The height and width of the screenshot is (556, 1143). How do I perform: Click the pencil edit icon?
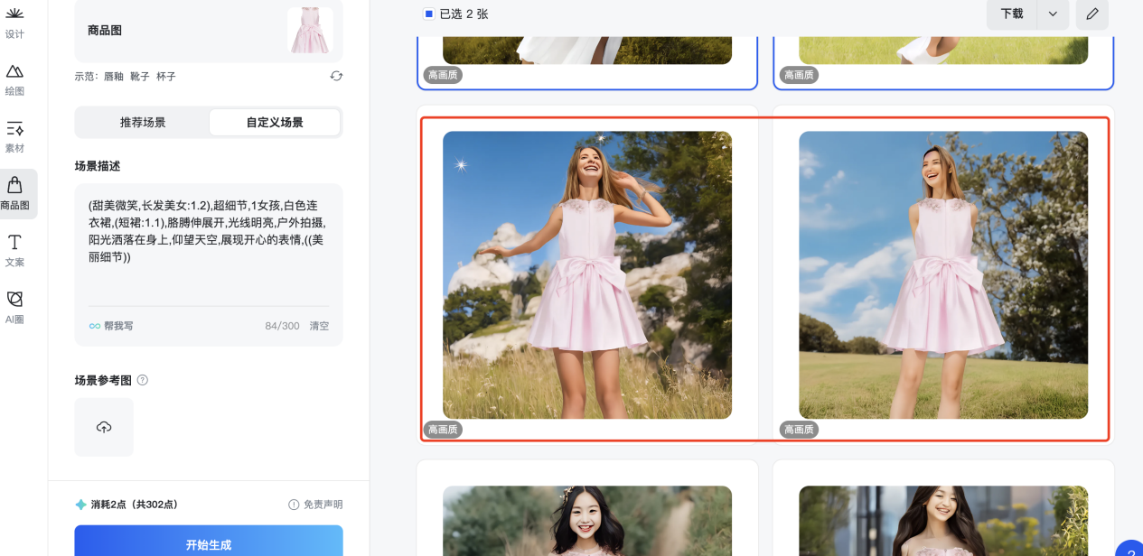(x=1092, y=14)
